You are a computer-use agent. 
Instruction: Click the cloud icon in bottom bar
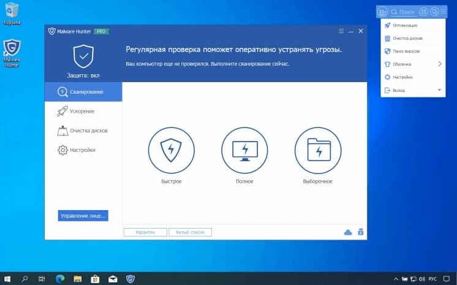click(348, 232)
